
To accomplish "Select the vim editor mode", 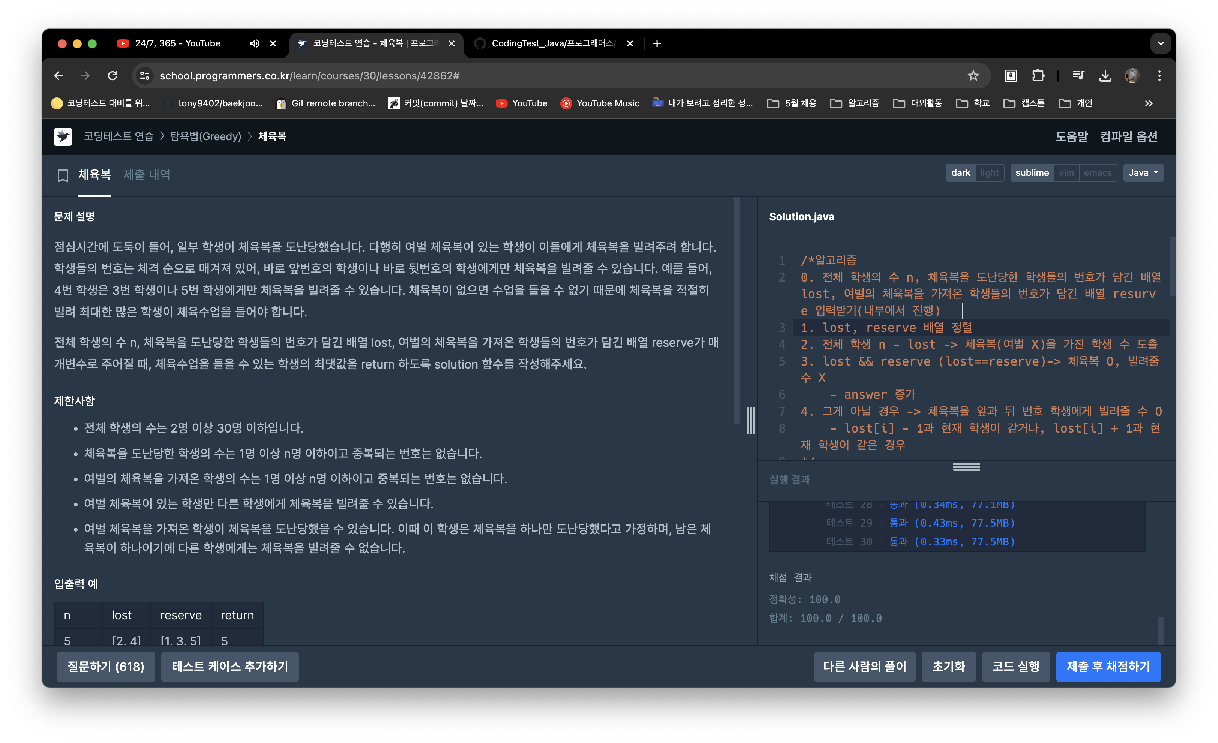I will pyautogui.click(x=1066, y=173).
